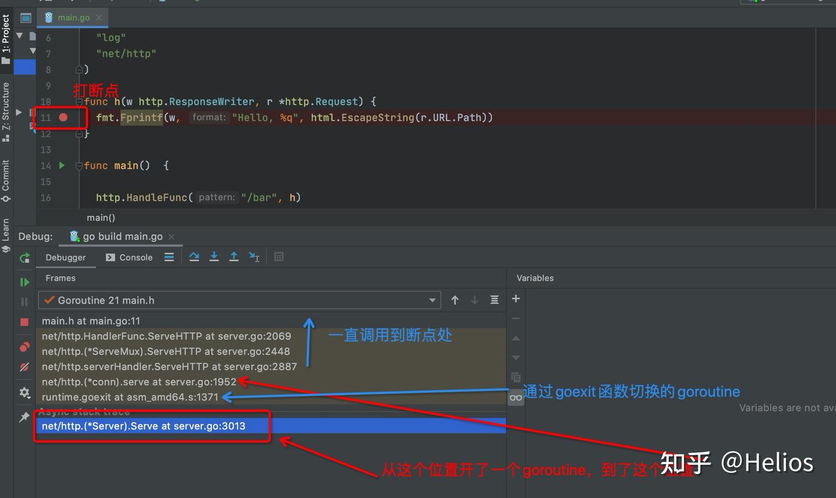Collapse the func h code fold marker
Image resolution: width=836 pixels, height=498 pixels.
point(79,102)
